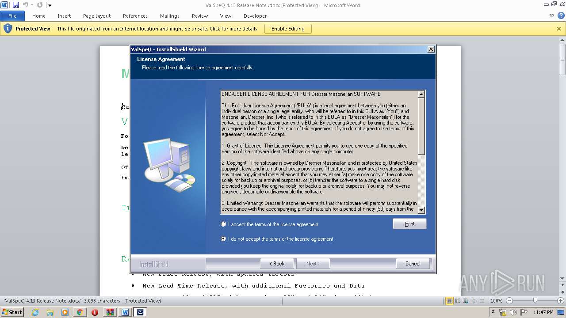The image size is (566, 318).
Task: Open Google Chrome from the taskbar
Action: click(x=80, y=312)
